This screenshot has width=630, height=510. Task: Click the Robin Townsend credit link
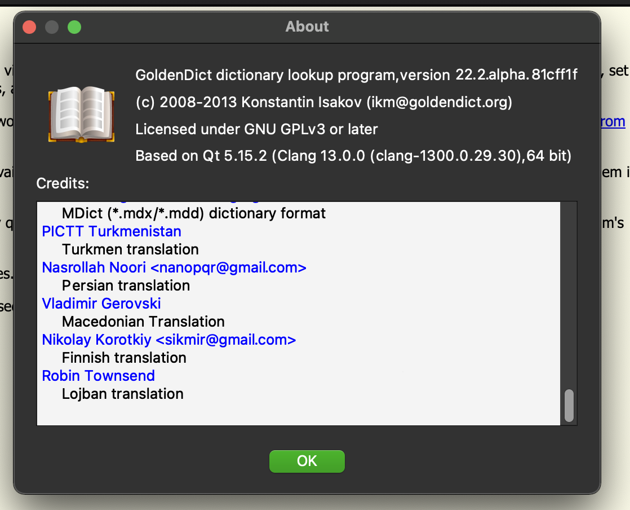coord(99,376)
